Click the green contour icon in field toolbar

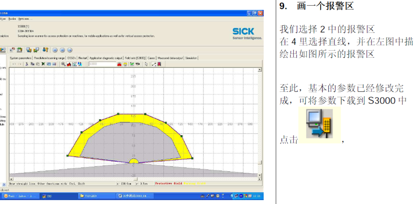point(132,64)
